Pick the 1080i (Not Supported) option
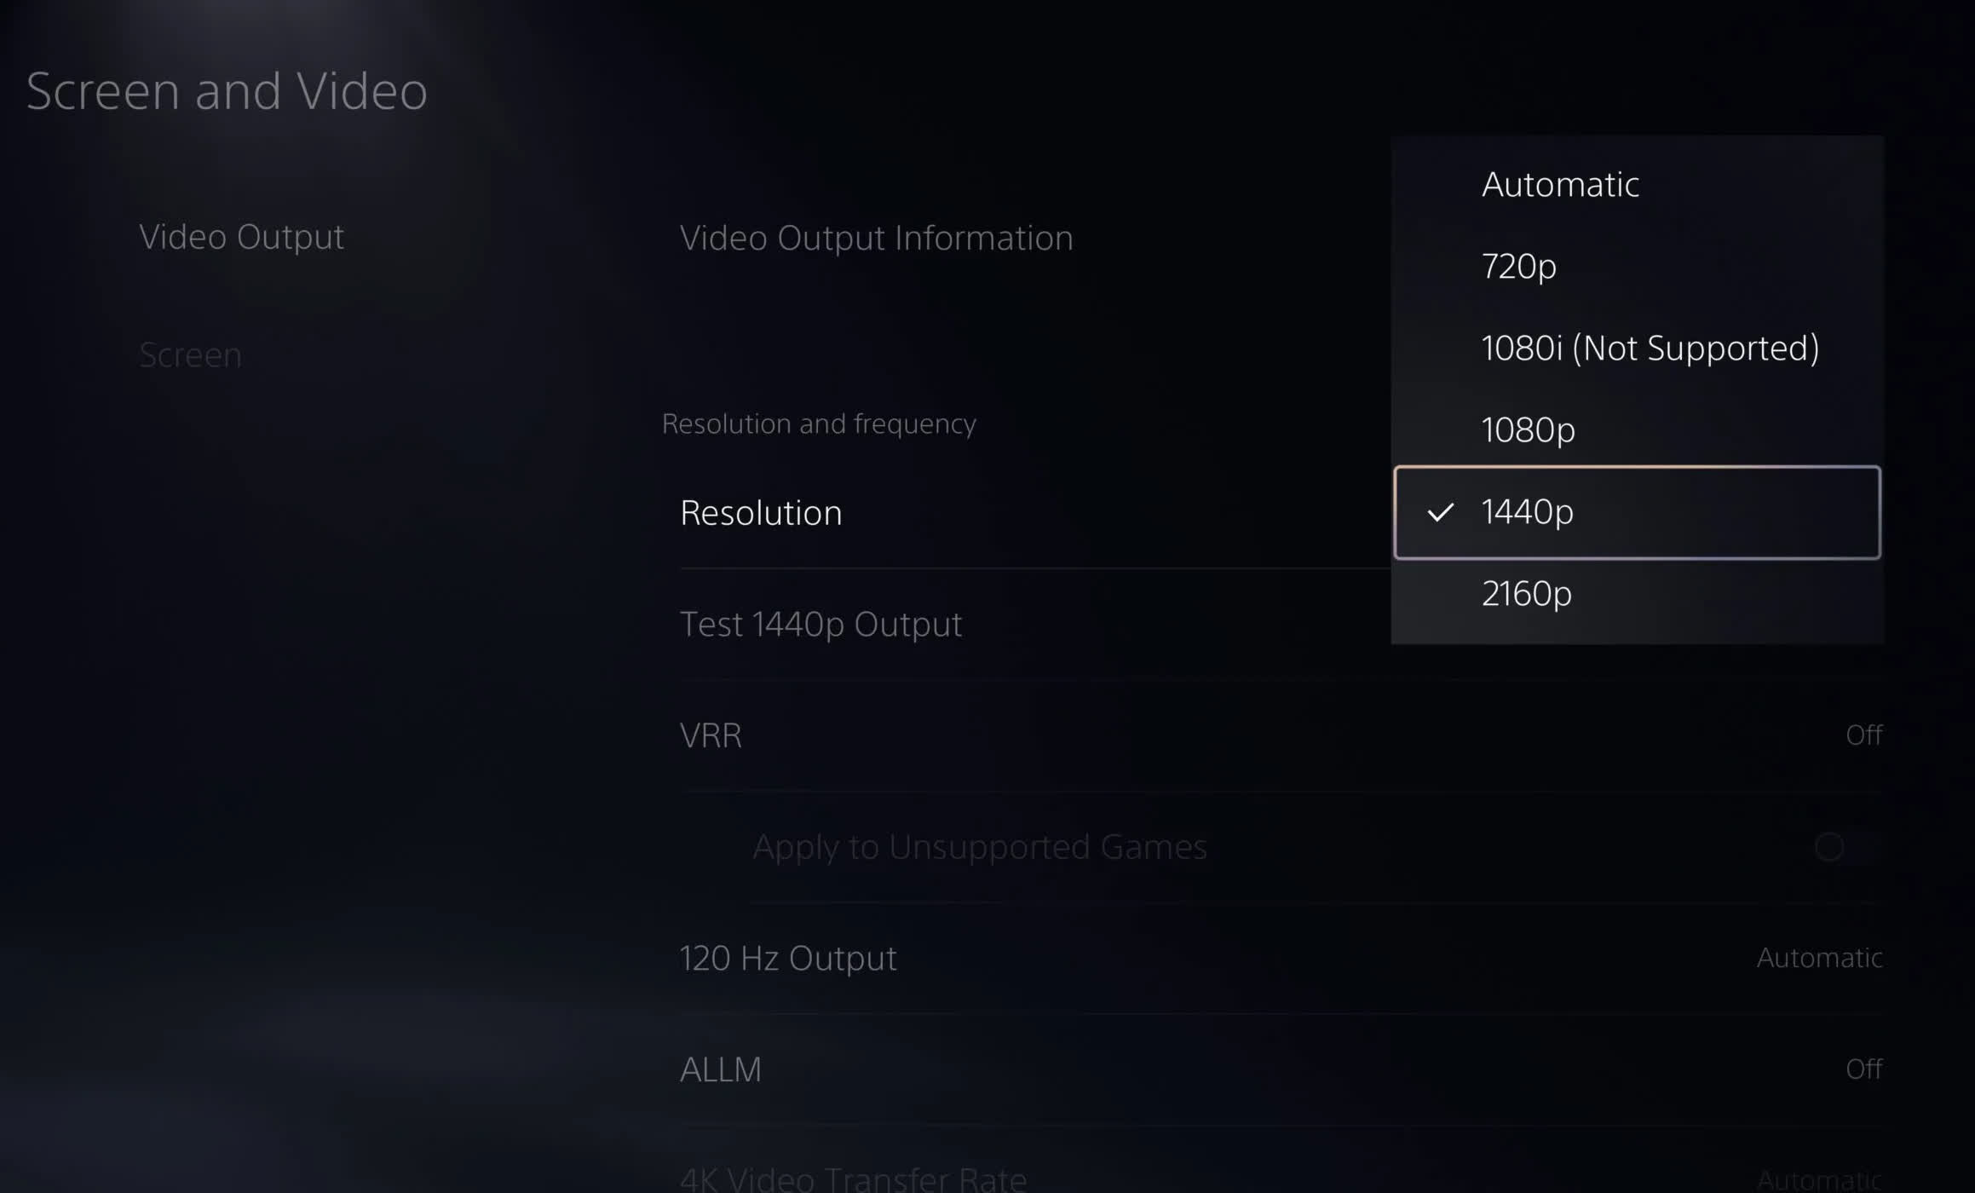 (x=1636, y=348)
